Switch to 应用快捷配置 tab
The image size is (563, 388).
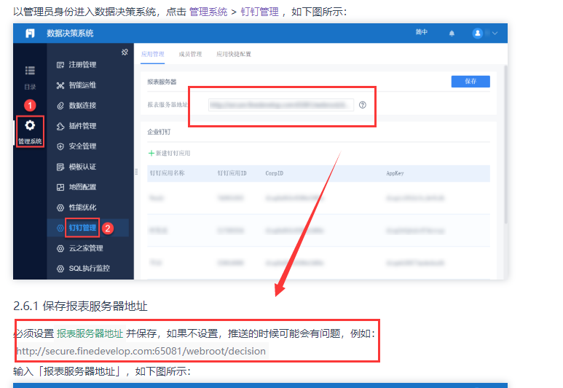click(234, 54)
